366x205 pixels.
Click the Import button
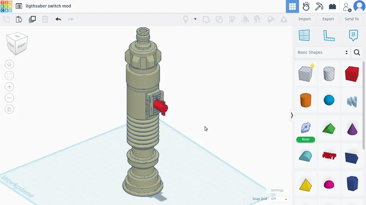305,19
